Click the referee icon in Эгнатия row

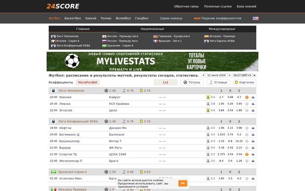(x=208, y=110)
